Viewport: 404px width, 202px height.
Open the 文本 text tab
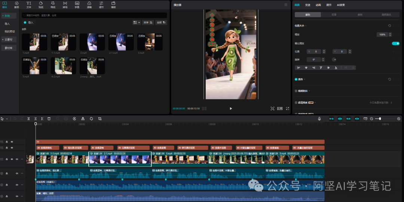pyautogui.click(x=29, y=4)
